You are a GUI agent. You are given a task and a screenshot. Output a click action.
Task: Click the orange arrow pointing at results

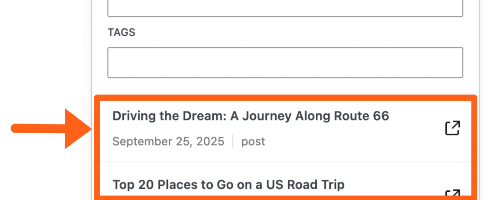tap(77, 129)
